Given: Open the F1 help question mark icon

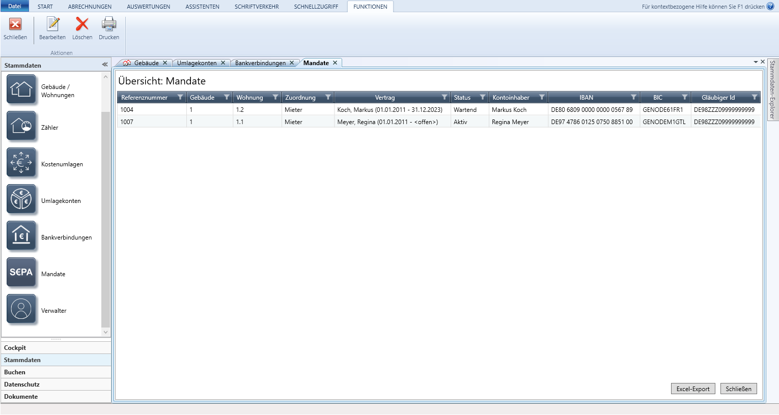Looking at the screenshot, I should [x=770, y=7].
